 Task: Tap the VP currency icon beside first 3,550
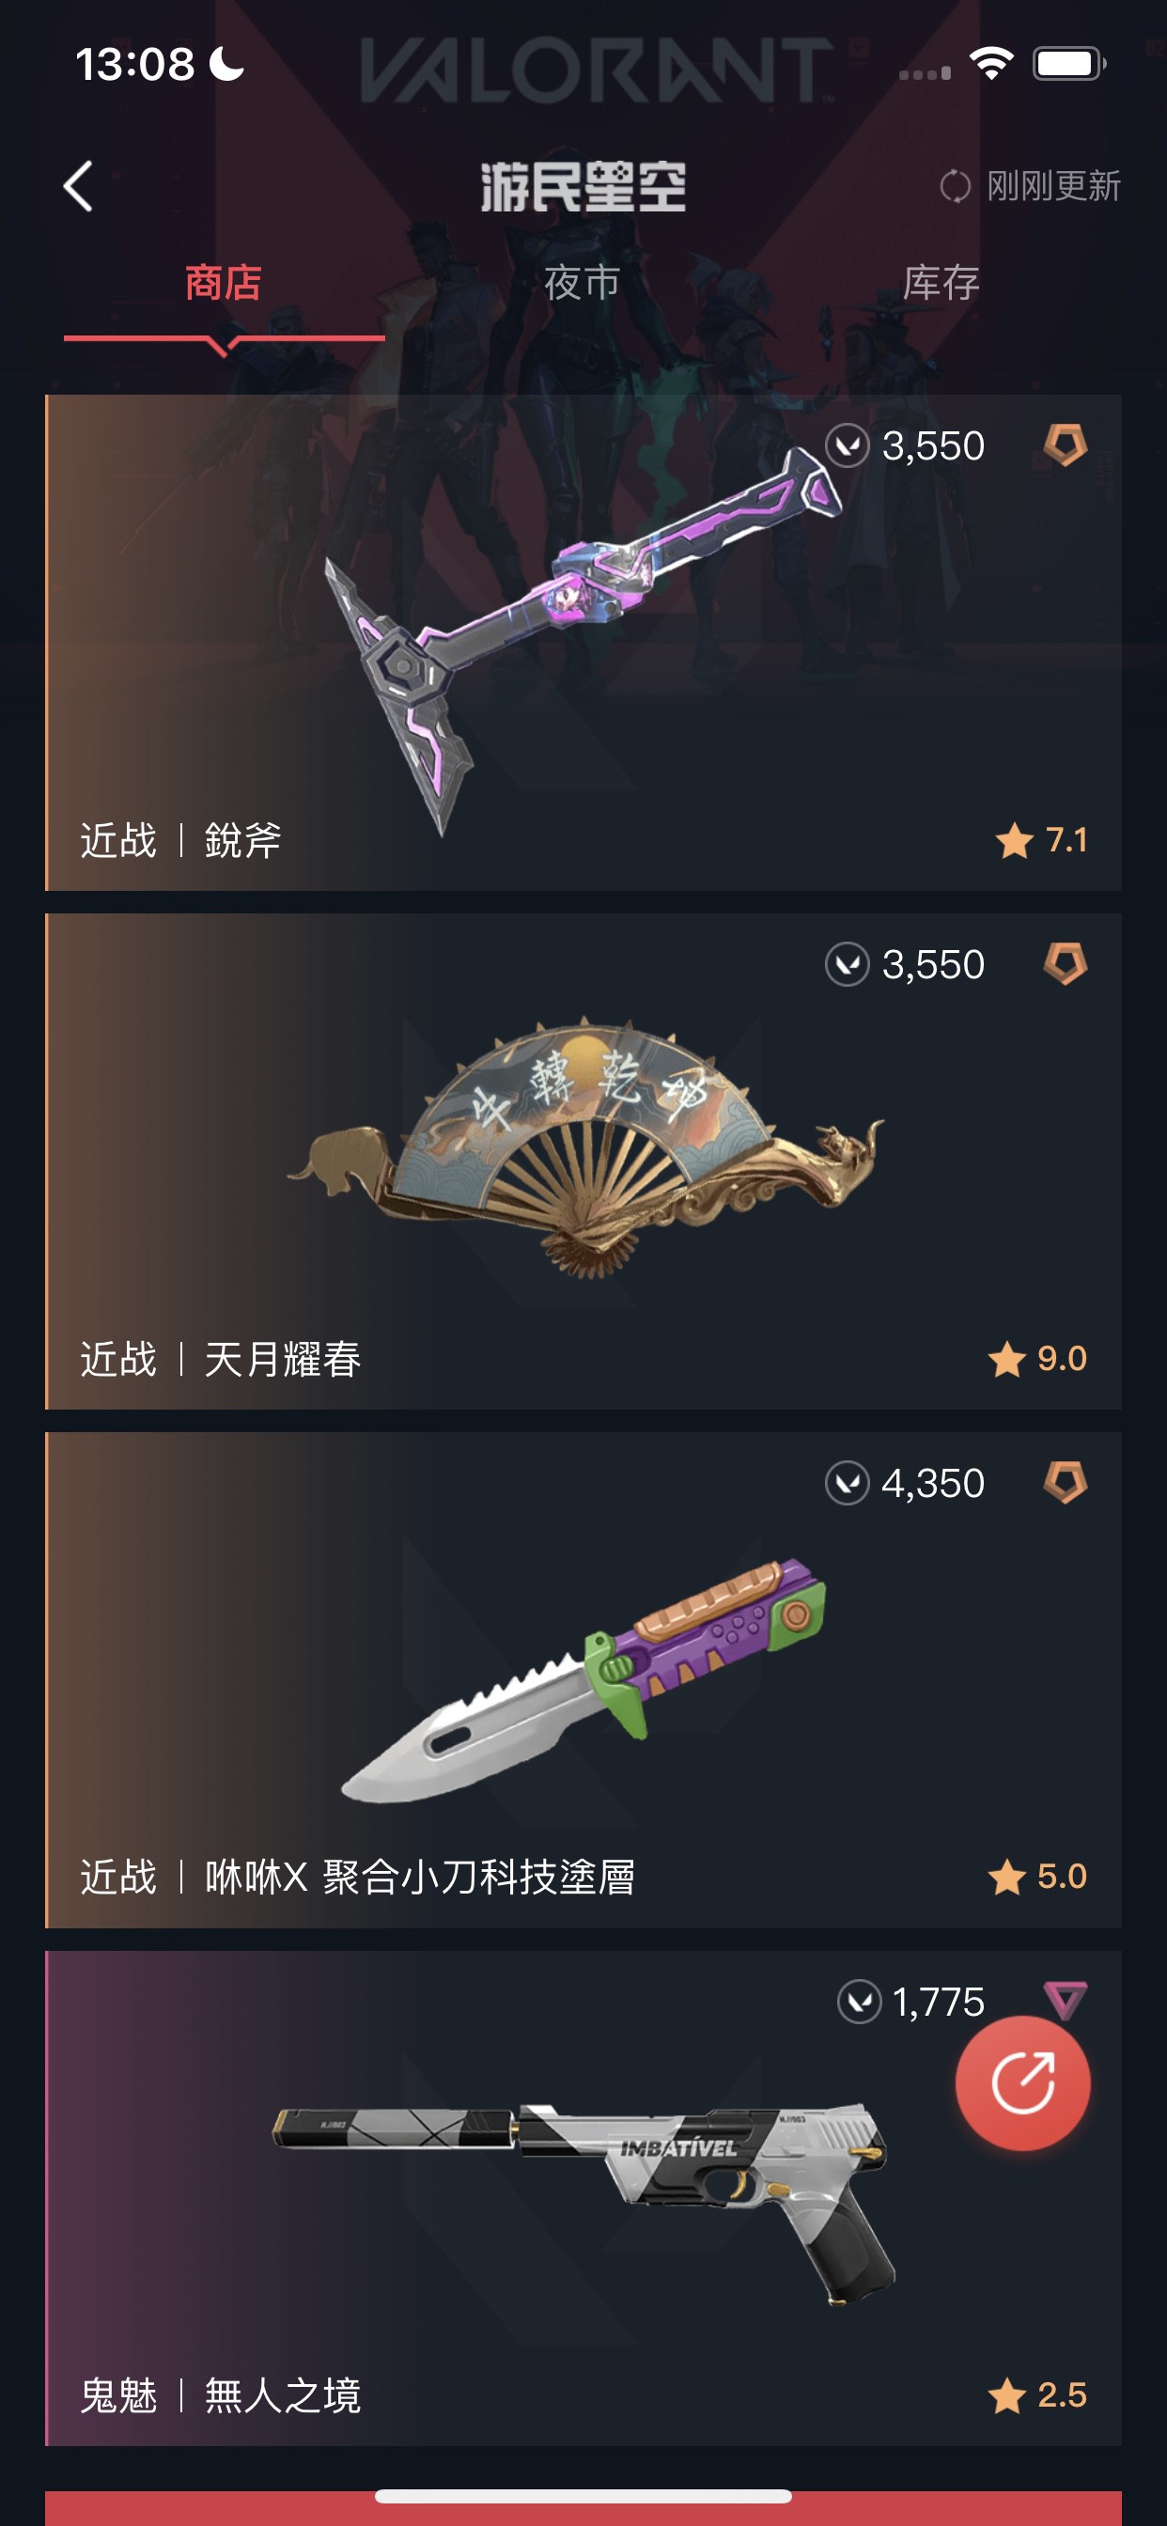coord(847,446)
